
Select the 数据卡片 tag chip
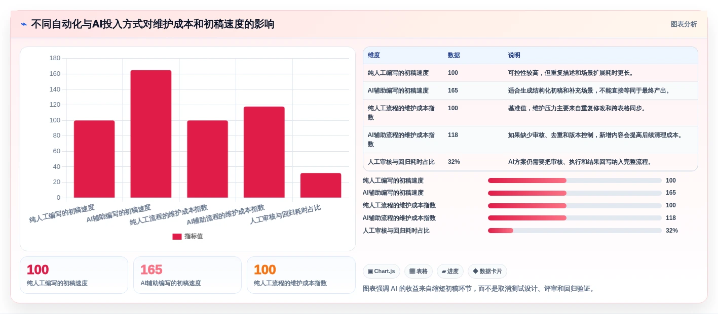(487, 272)
